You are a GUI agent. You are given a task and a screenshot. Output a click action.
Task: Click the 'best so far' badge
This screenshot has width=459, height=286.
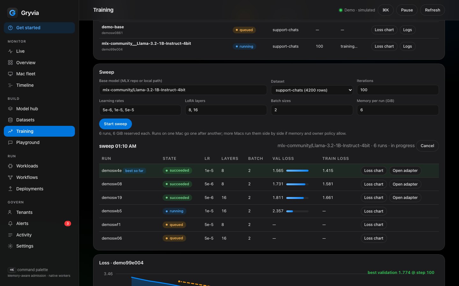134,171
